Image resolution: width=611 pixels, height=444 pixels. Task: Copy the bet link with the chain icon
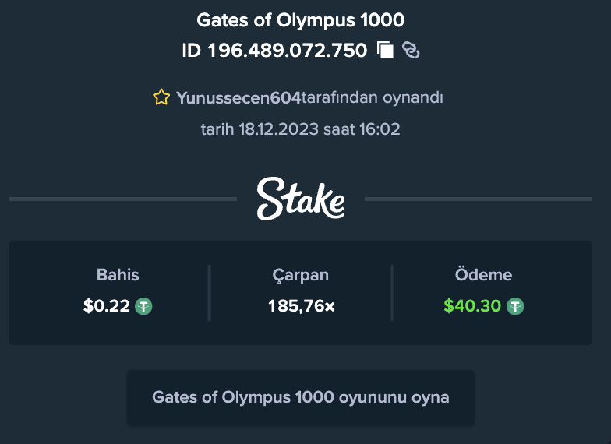pyautogui.click(x=411, y=50)
